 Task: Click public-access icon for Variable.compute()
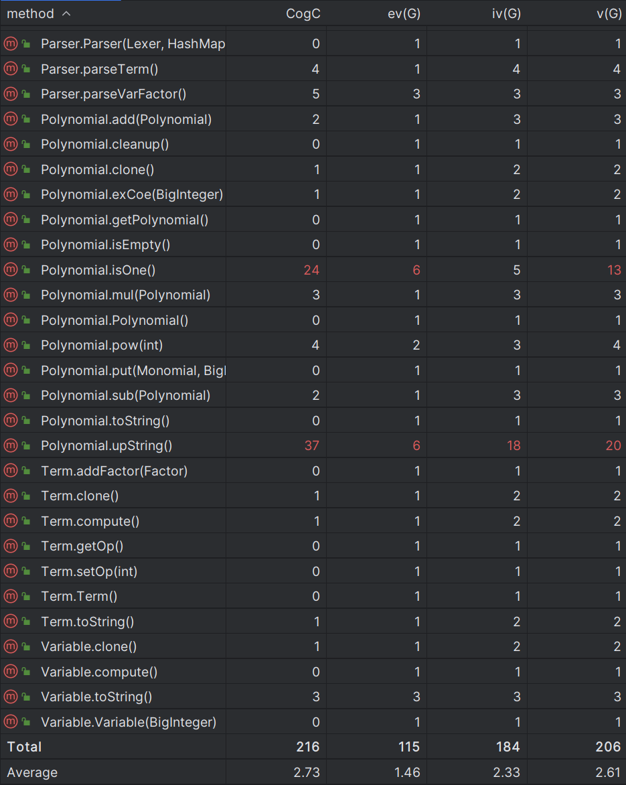pyautogui.click(x=26, y=672)
